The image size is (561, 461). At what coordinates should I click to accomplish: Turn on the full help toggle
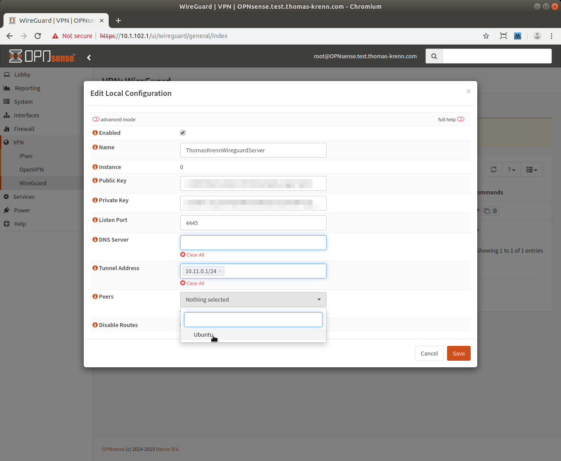click(x=461, y=120)
